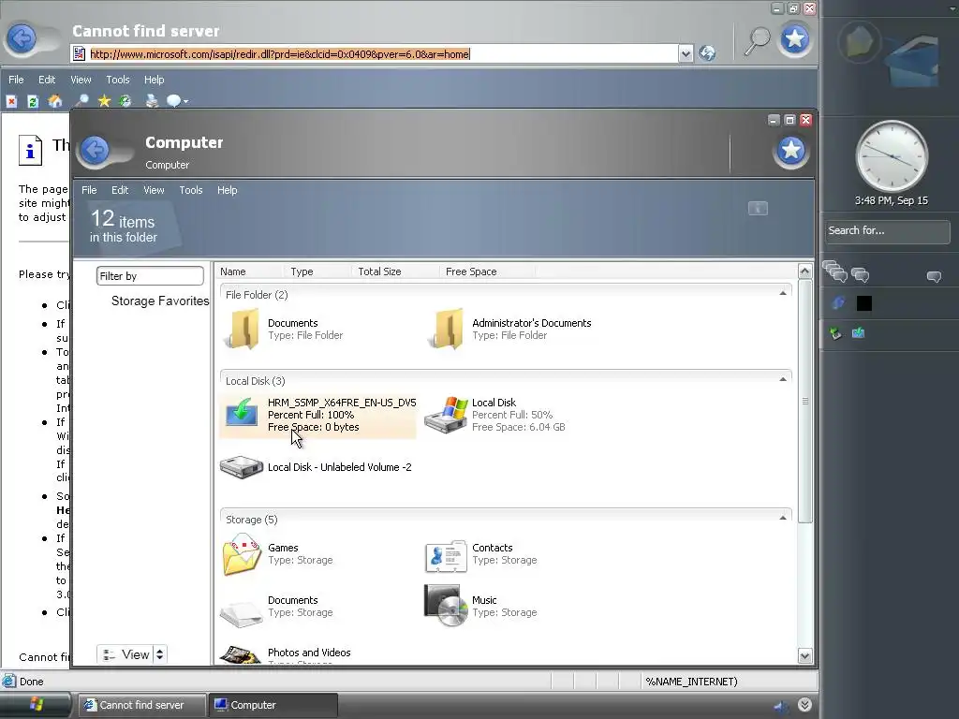959x719 pixels.
Task: Click the four stacked chat bubbles icon
Action: 834,271
